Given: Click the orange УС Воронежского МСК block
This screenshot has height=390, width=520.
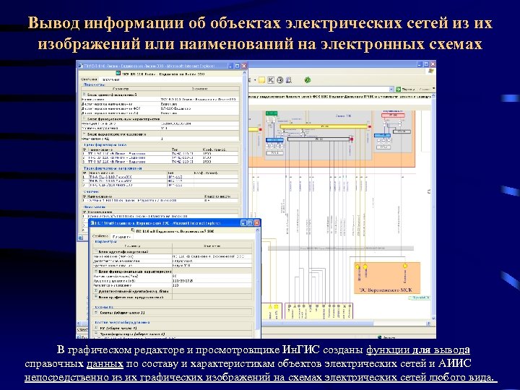Looking at the screenshot, I should pyautogui.click(x=387, y=278).
